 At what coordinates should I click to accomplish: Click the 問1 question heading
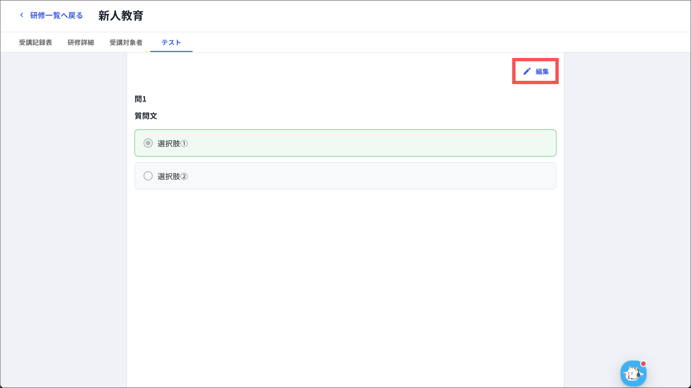(x=140, y=99)
